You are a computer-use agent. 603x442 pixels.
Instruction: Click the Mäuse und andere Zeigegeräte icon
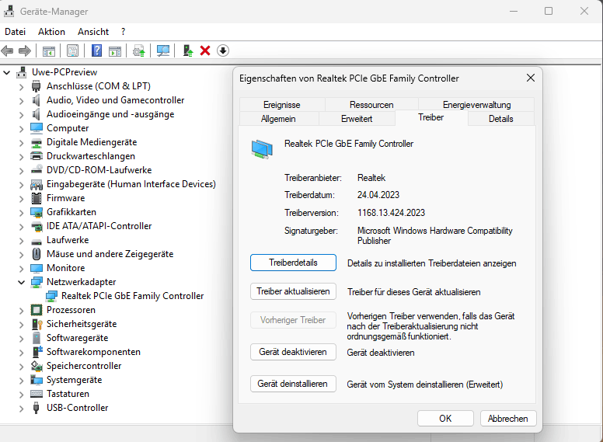coord(37,254)
